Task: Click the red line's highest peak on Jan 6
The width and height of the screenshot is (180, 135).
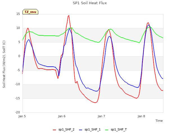Action: 69,15
